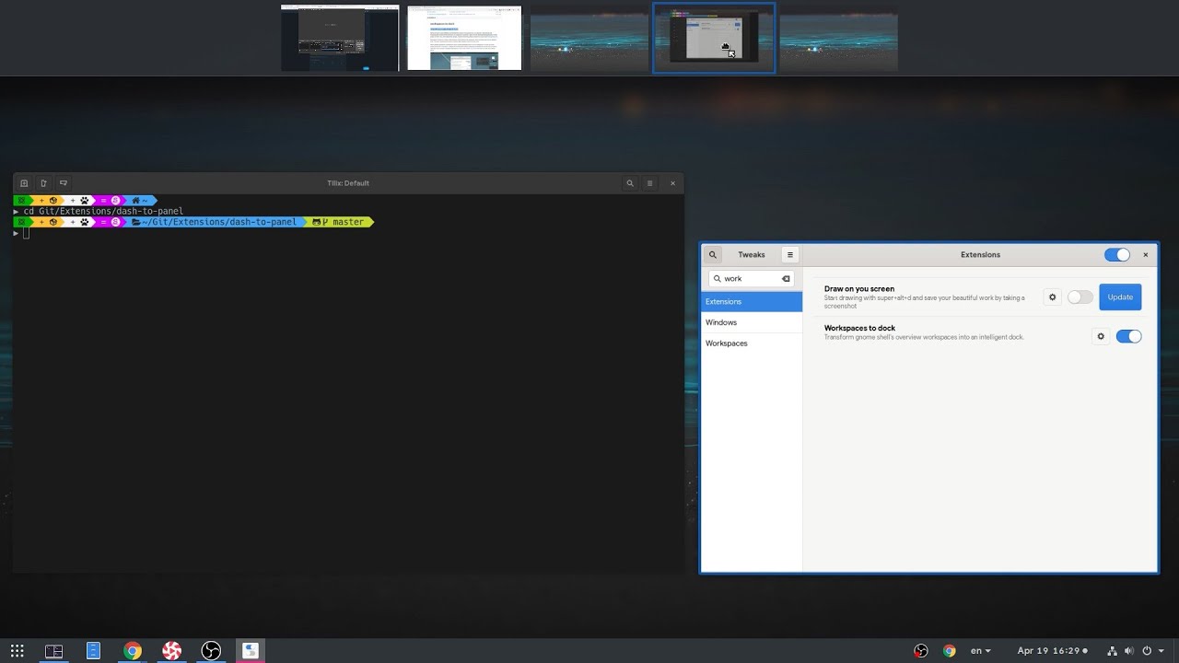Open search in the Tilix header bar

tap(630, 183)
